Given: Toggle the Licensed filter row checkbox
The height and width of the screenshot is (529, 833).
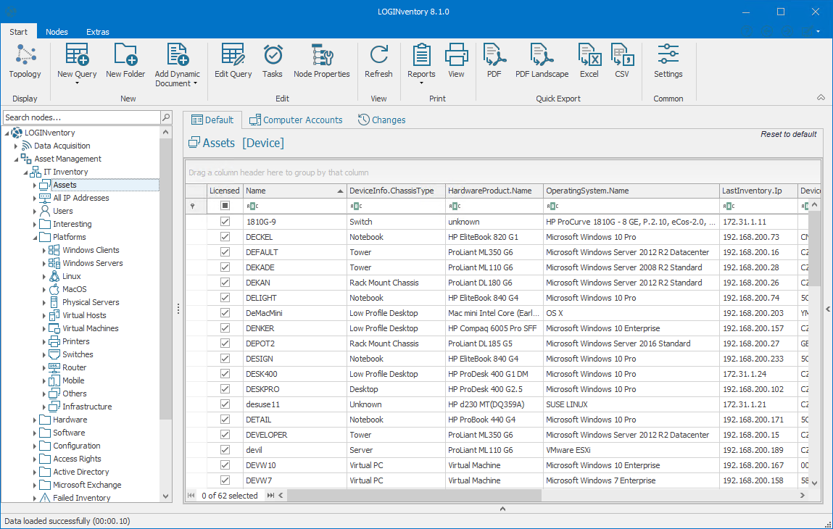Looking at the screenshot, I should pos(225,206).
